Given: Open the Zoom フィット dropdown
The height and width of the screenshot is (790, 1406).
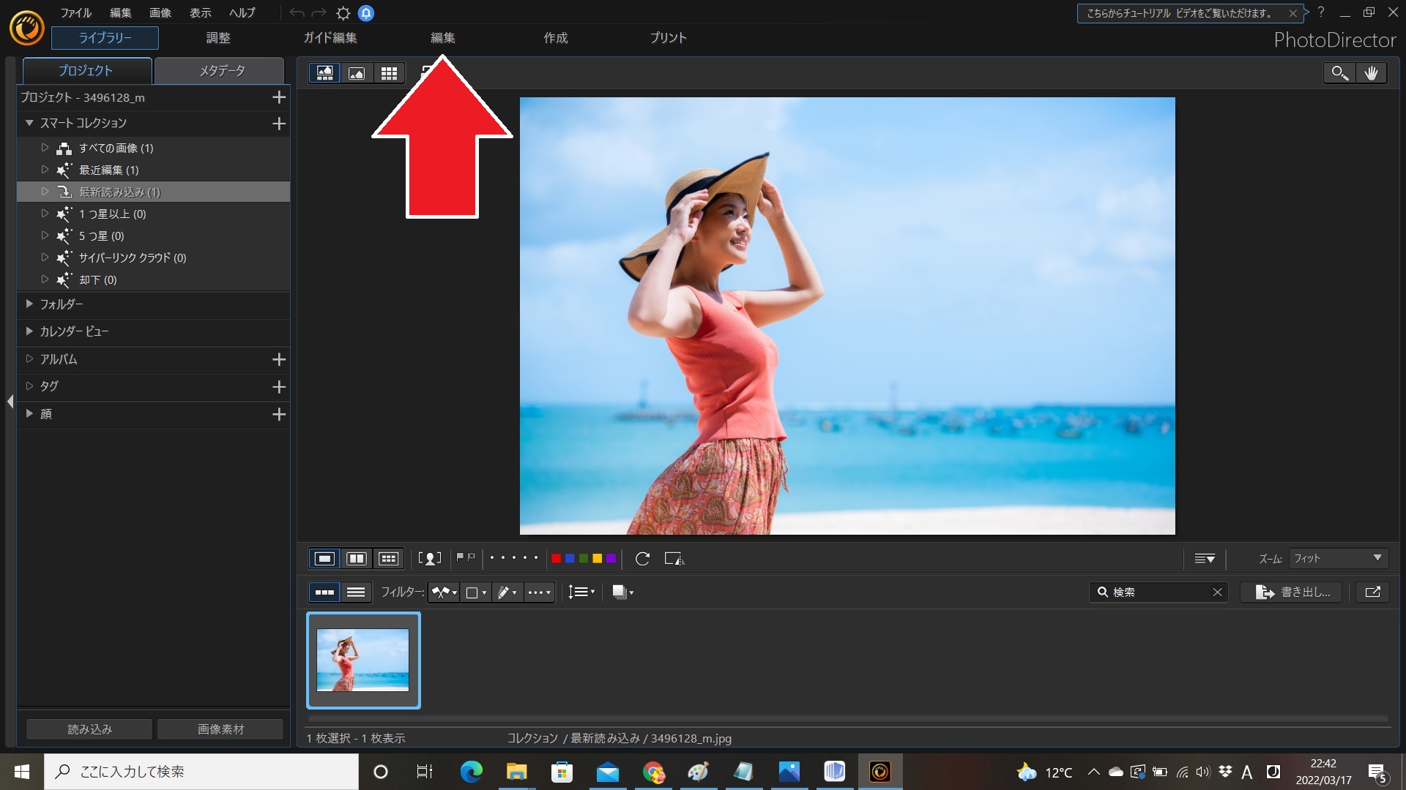Looking at the screenshot, I should [1337, 558].
